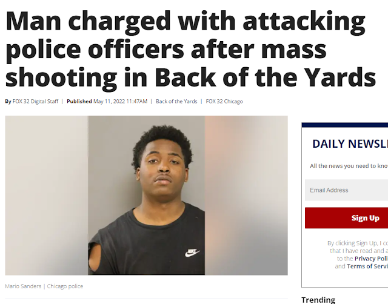Click the May 11, 2022 publication date

[120, 101]
